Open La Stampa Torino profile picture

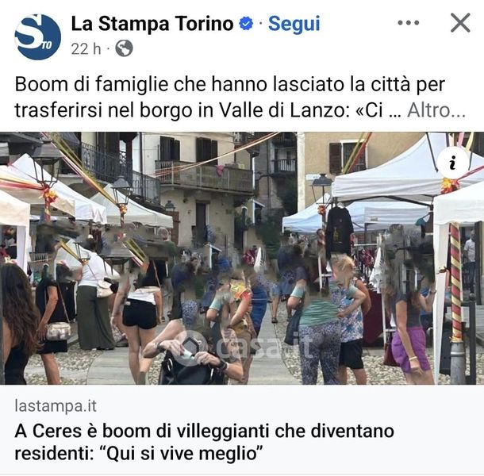37,36
